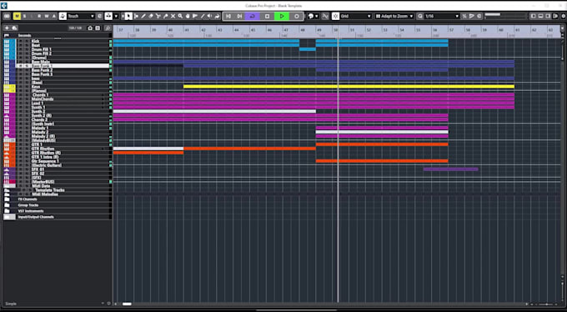
Task: Click the Stop transport button
Action: coord(267,17)
